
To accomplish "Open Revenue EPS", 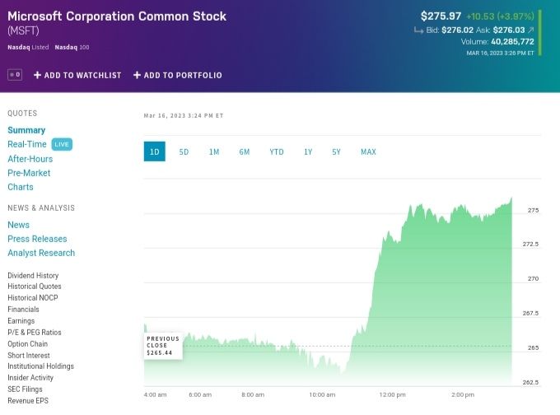I will (28, 401).
